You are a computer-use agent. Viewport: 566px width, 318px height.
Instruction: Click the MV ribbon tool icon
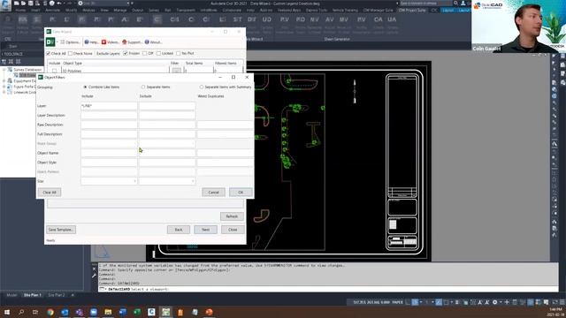click(344, 19)
